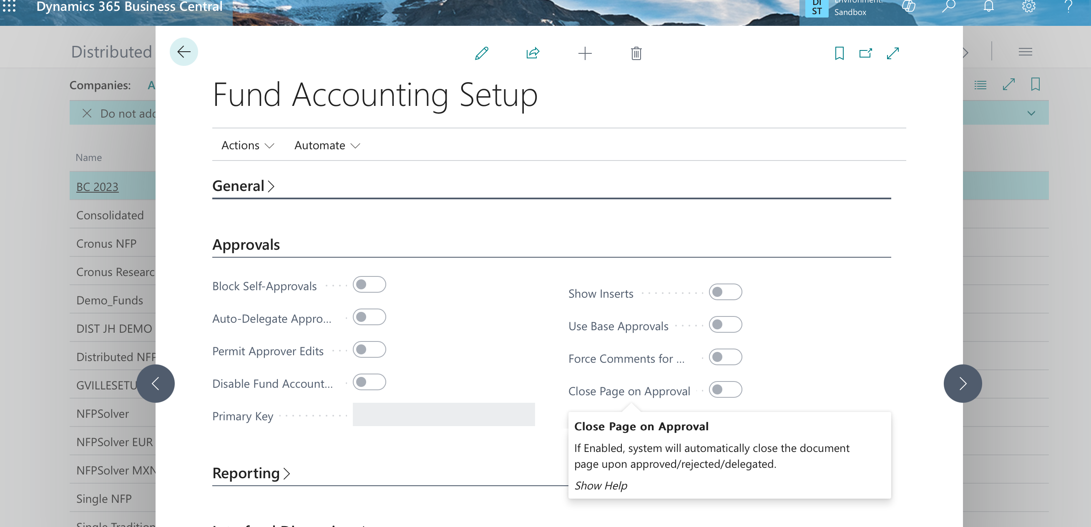1091x527 pixels.
Task: Open page in new window icon
Action: pyautogui.click(x=865, y=53)
